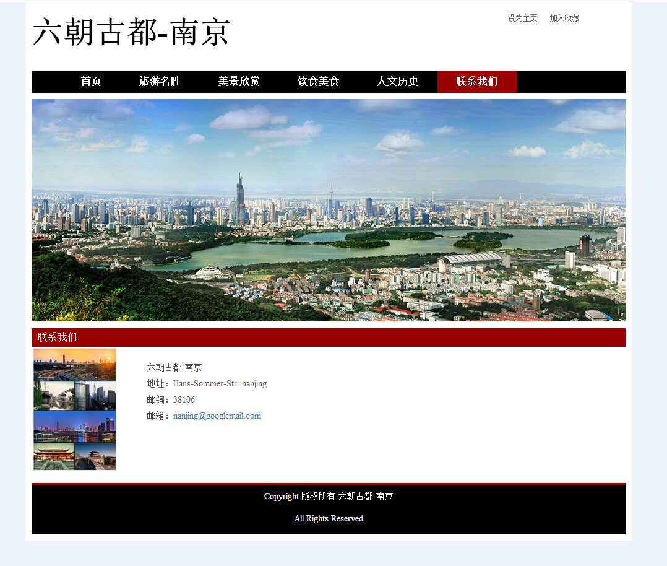Click the Nanjing skyline panorama banner

(x=329, y=210)
